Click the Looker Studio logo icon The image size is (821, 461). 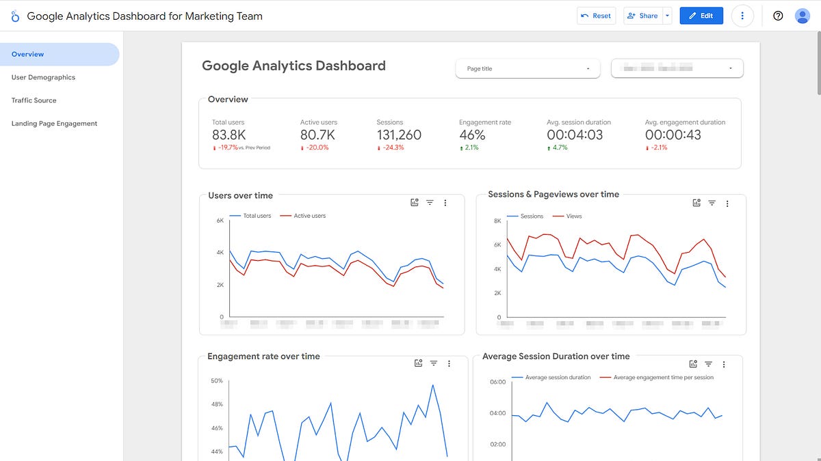(15, 16)
